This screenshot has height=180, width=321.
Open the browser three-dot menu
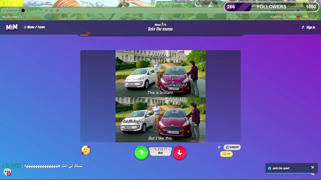tap(4, 10)
